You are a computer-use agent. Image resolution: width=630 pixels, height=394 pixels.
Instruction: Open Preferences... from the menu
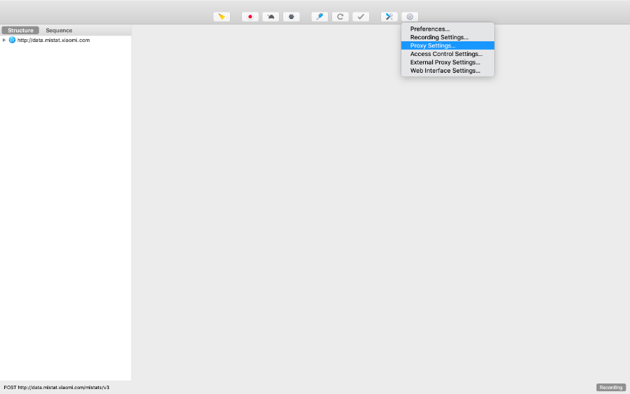pos(448,29)
